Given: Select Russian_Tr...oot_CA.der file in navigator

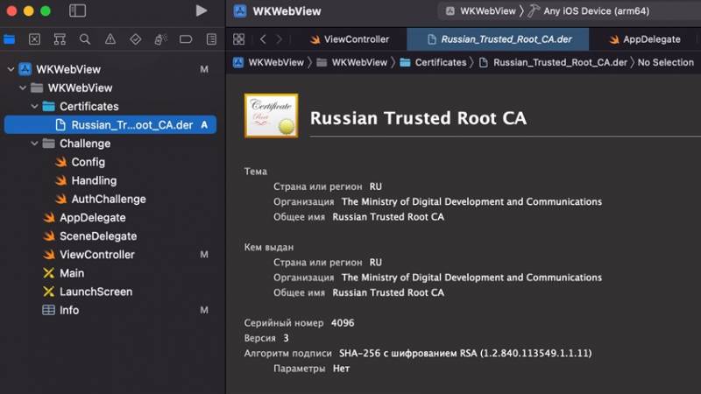Looking at the screenshot, I should [x=110, y=125].
